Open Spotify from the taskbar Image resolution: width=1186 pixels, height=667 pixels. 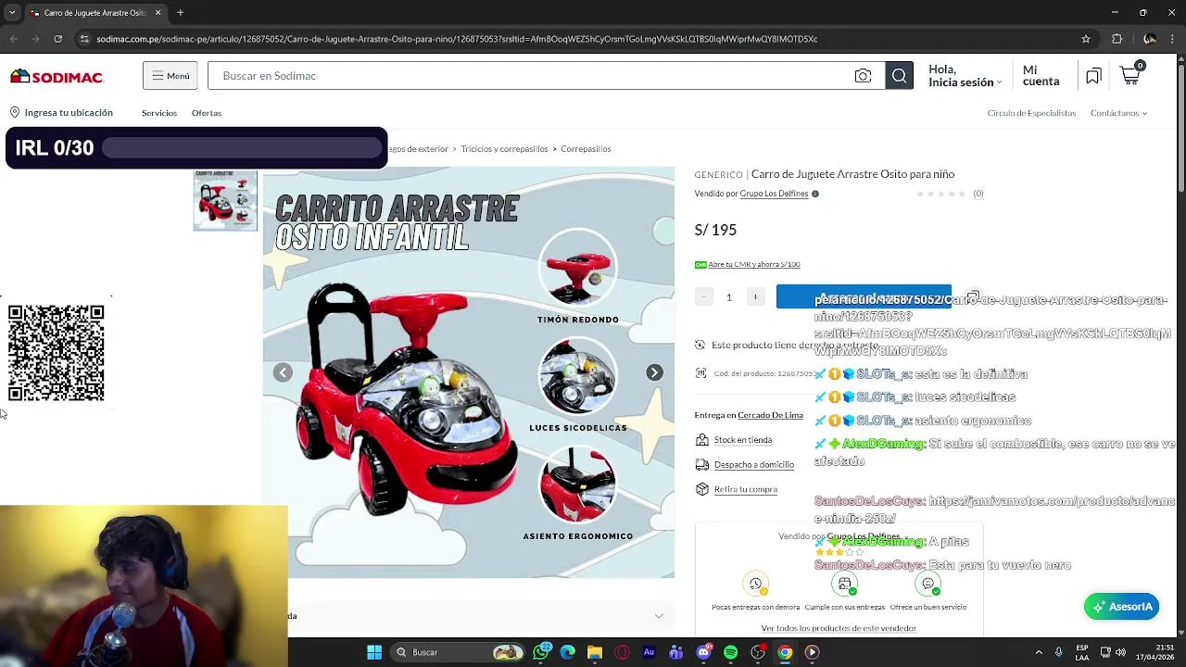(x=730, y=652)
